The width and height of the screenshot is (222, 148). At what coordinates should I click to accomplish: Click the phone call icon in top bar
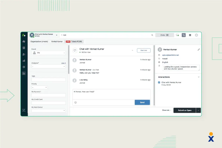184,35
